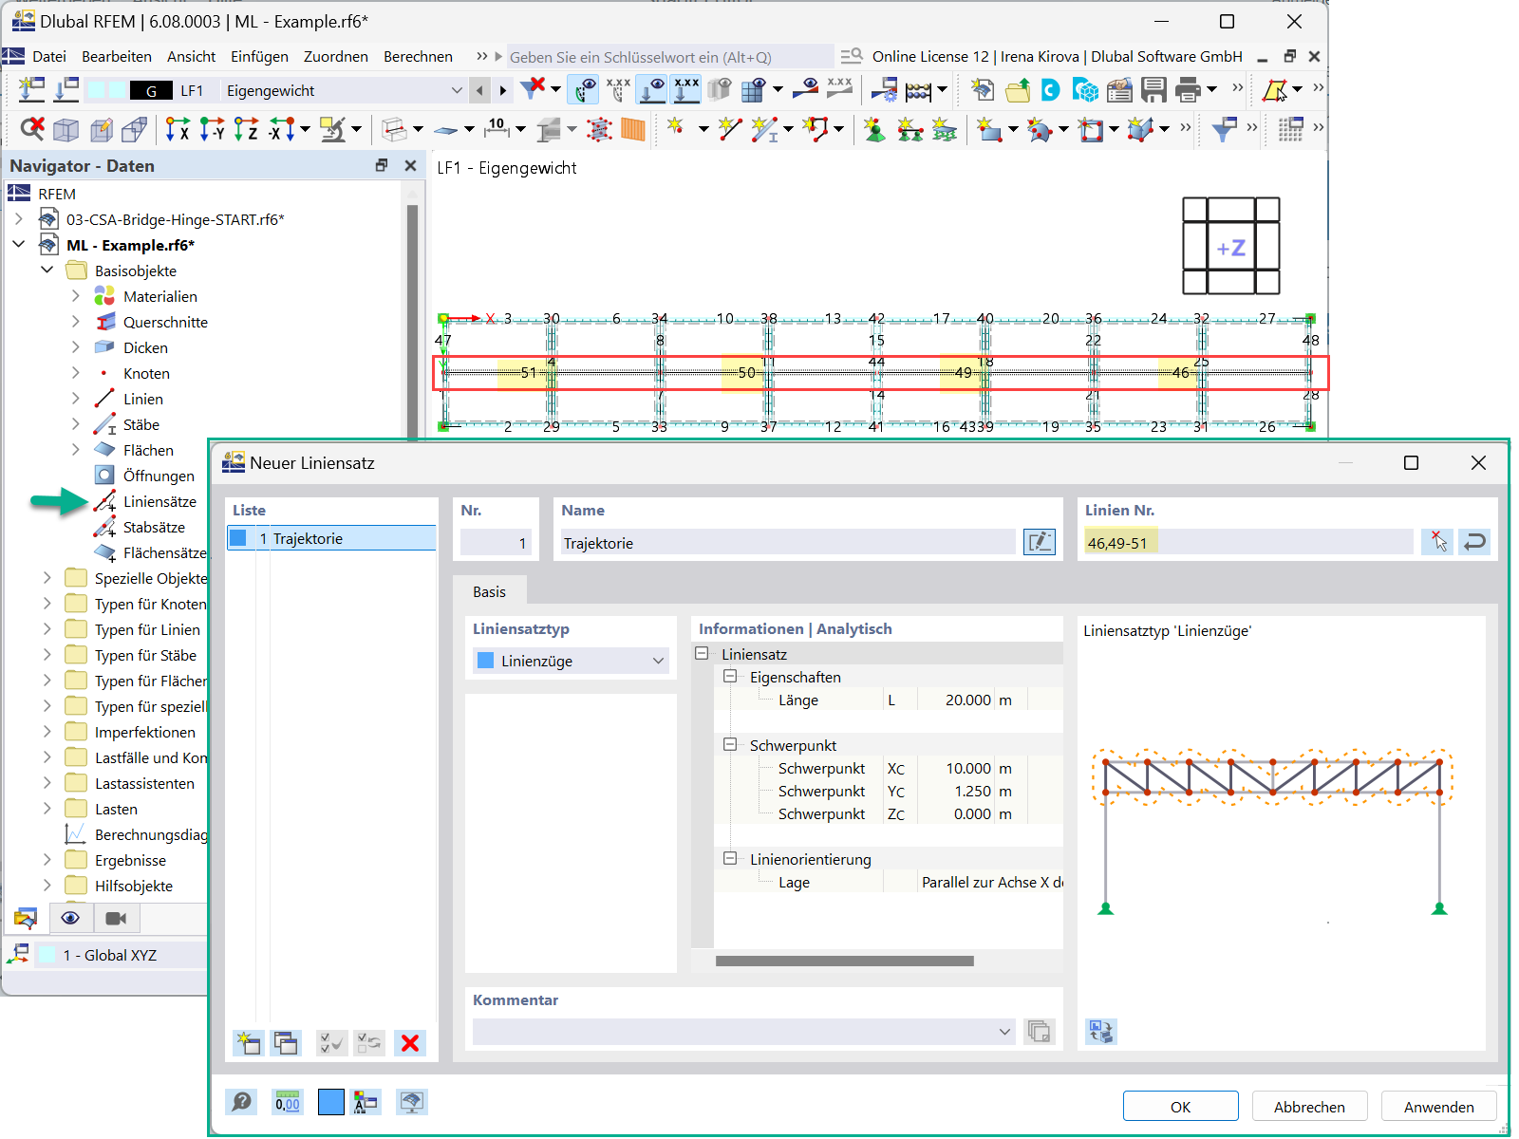The width and height of the screenshot is (1519, 1139).
Task: Click the new line tool icon
Action: point(730,129)
